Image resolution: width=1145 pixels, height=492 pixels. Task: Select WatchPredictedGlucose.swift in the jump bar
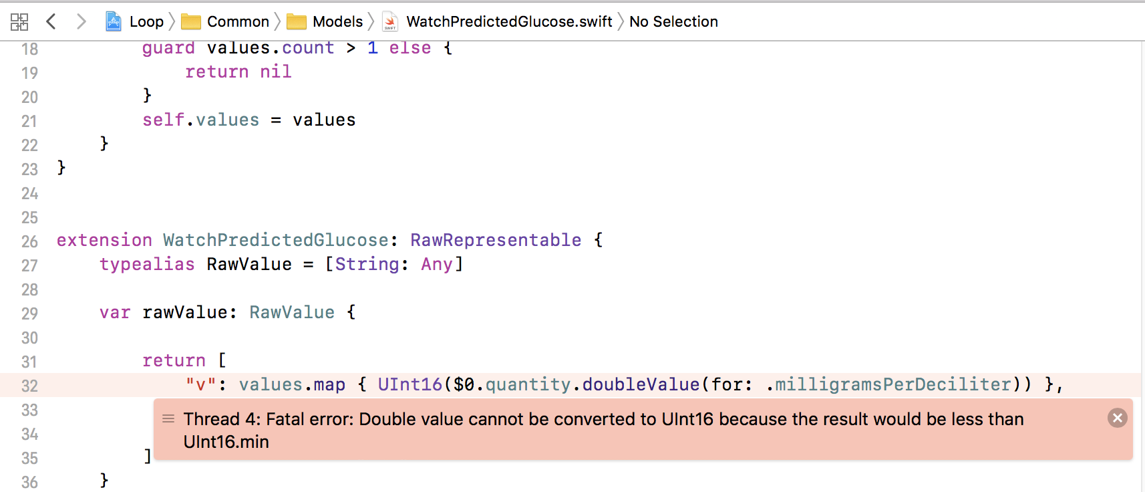(509, 21)
